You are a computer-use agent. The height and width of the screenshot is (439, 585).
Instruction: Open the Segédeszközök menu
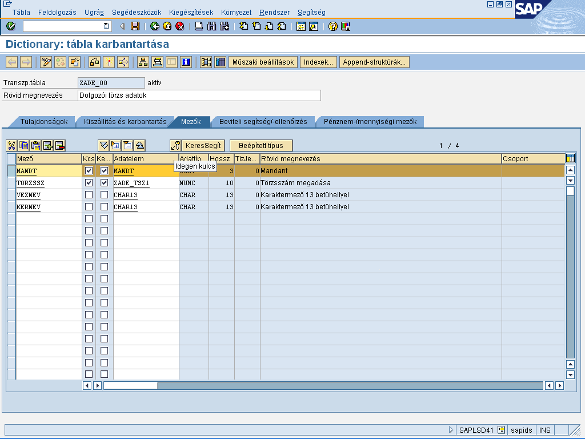(137, 13)
